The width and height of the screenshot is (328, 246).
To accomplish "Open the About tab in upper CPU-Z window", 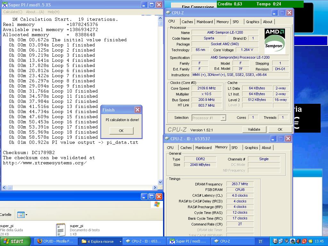I will click(267, 22).
